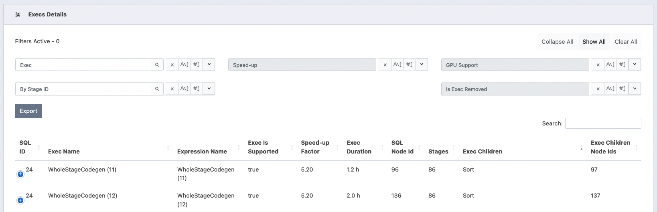Clear the GPU Support pane filter

[598, 65]
